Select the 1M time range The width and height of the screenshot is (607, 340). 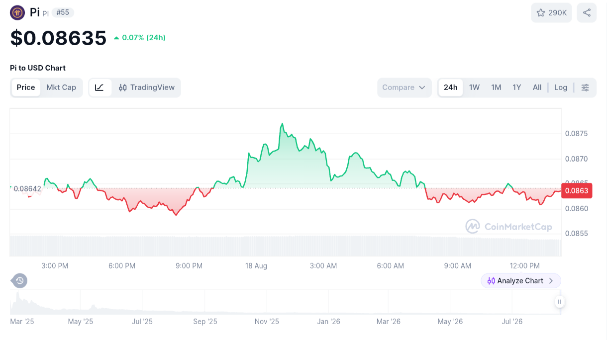[496, 87]
